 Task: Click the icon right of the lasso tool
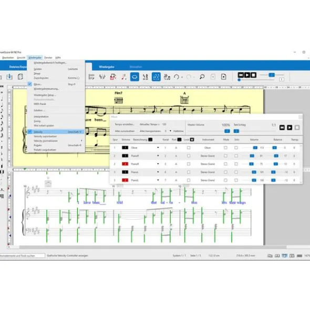(146, 77)
